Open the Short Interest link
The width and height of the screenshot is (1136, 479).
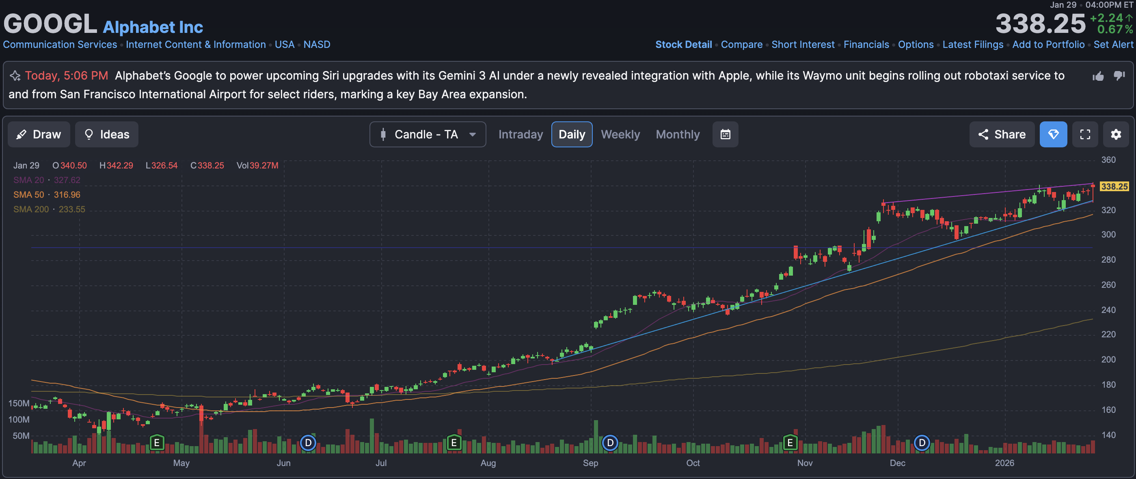coord(803,45)
